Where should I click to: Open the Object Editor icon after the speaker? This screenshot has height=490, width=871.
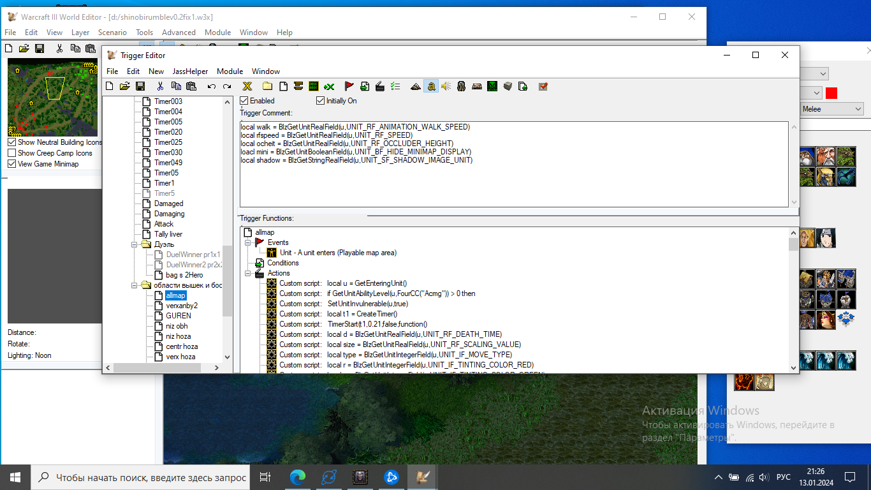[462, 87]
